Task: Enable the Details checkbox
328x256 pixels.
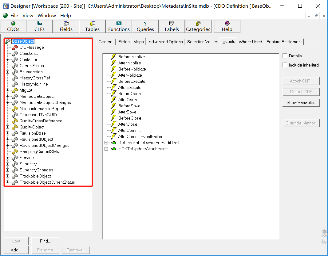Action: pos(285,56)
